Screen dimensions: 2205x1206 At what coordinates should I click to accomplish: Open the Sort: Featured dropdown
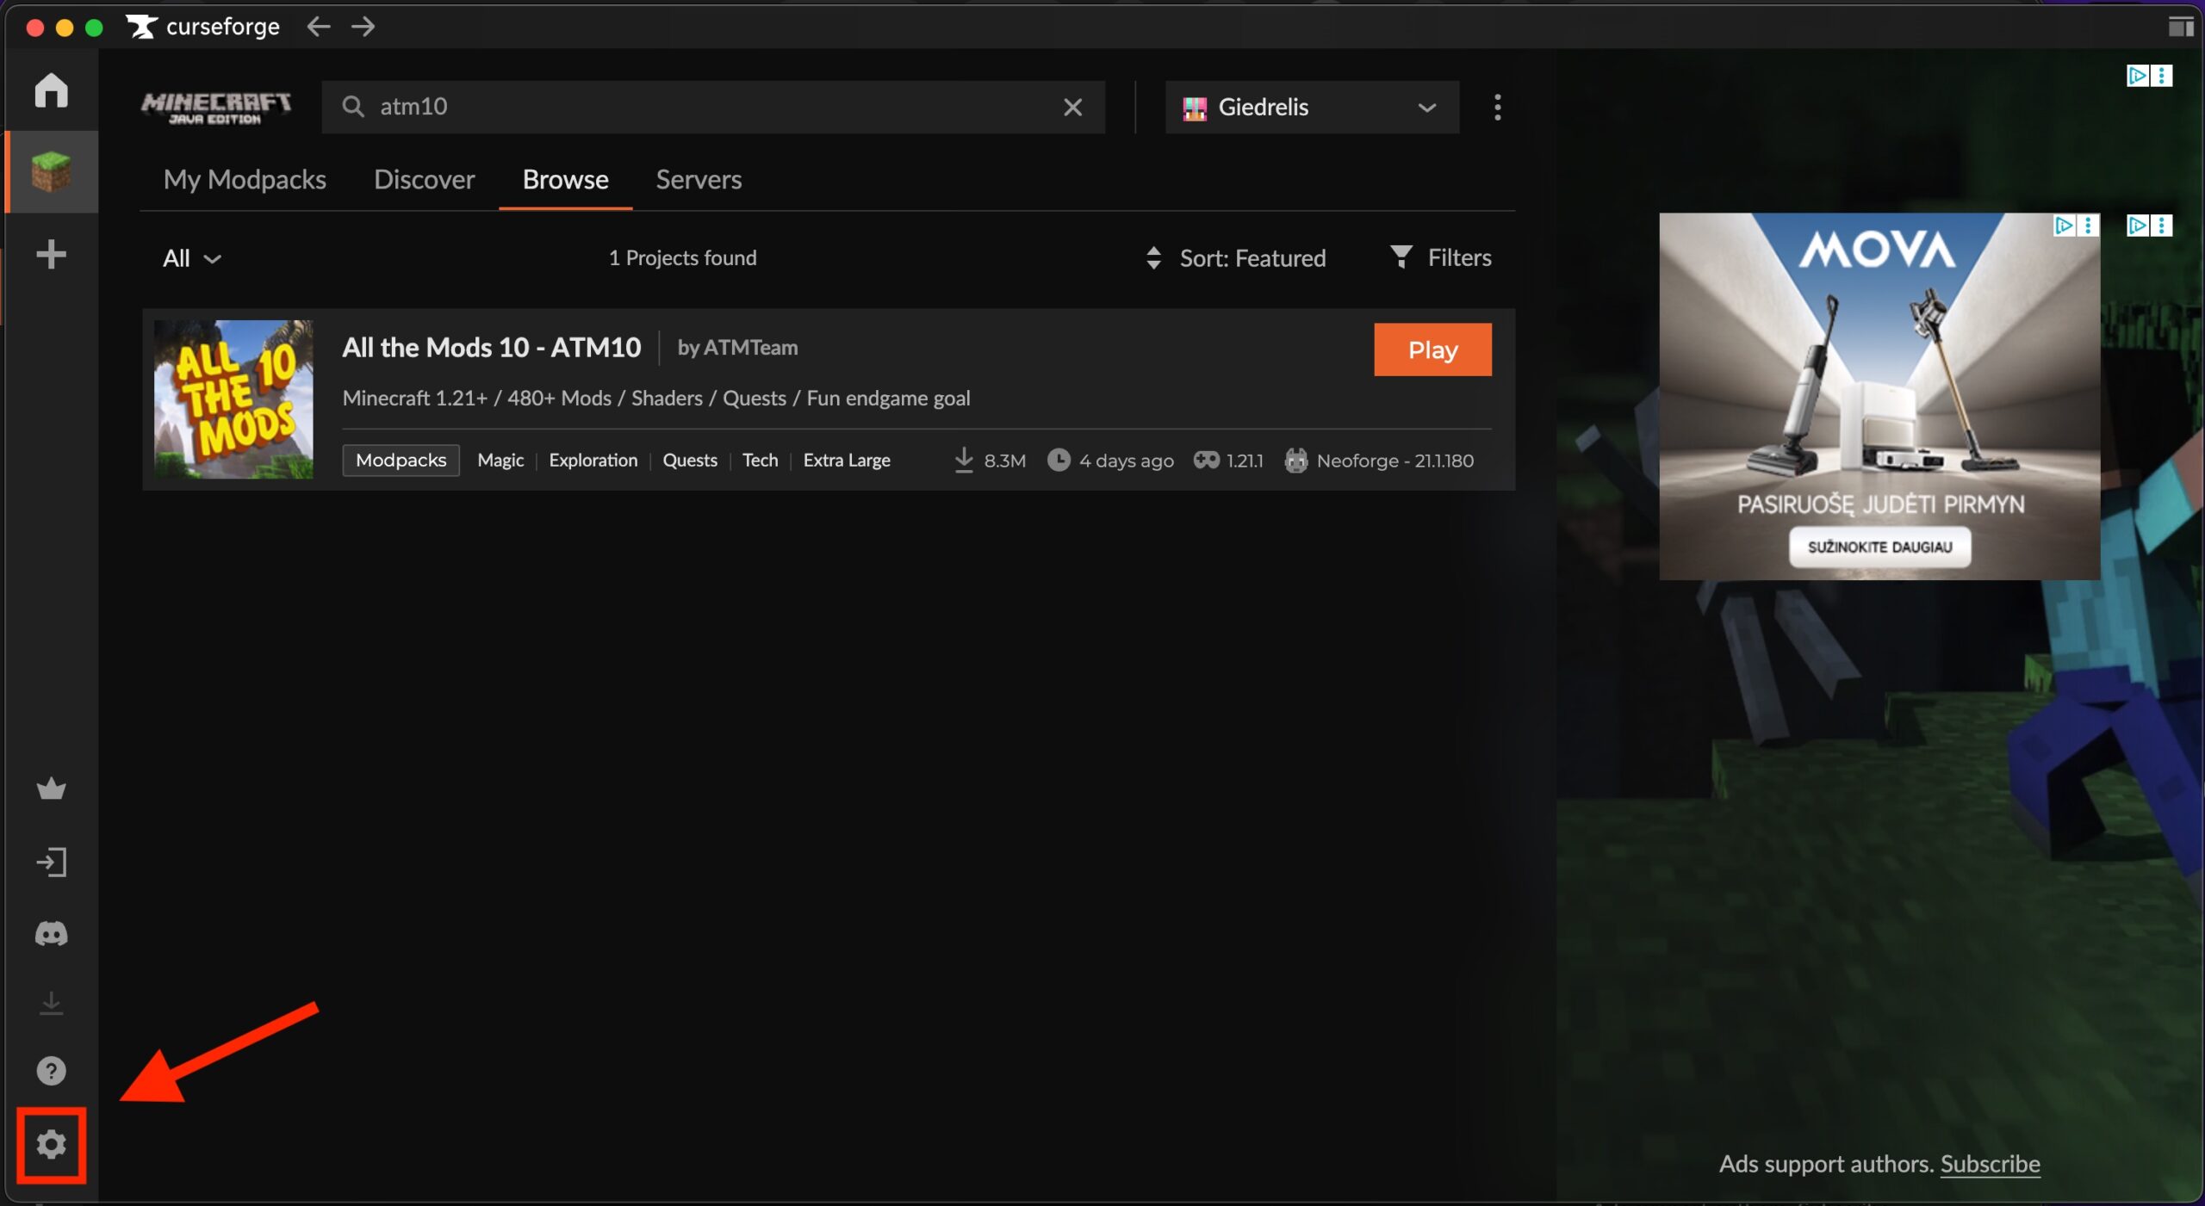point(1236,257)
